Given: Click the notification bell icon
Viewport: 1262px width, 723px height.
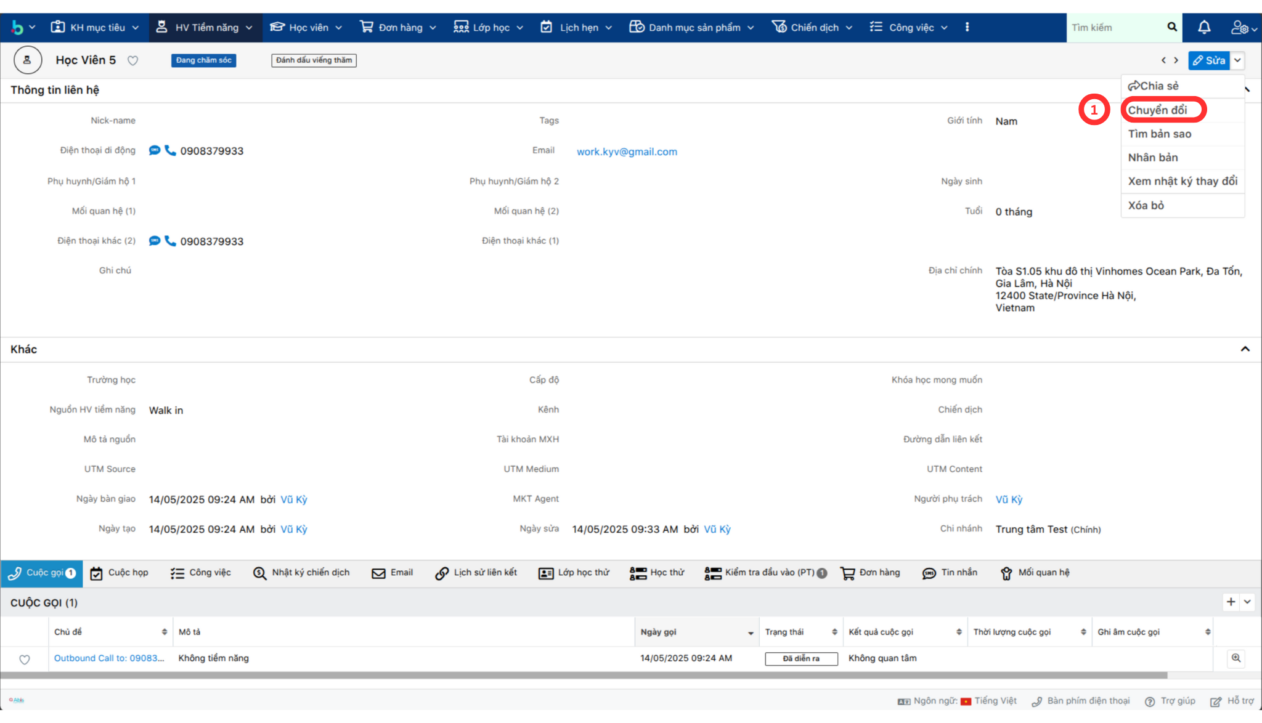Looking at the screenshot, I should click(1203, 27).
